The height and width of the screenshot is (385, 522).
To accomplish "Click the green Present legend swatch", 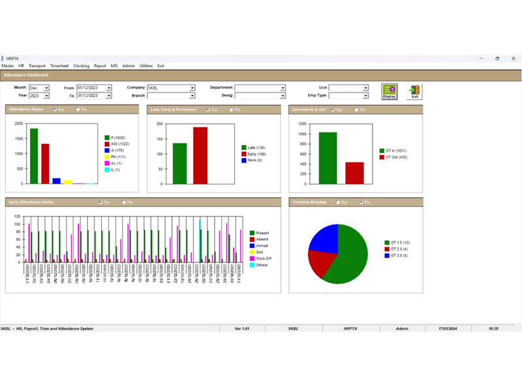I will 252,233.
